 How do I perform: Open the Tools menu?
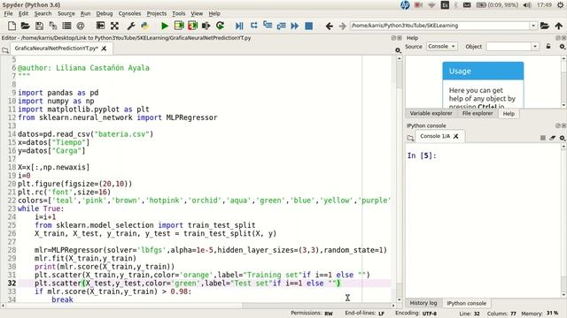[x=179, y=13]
